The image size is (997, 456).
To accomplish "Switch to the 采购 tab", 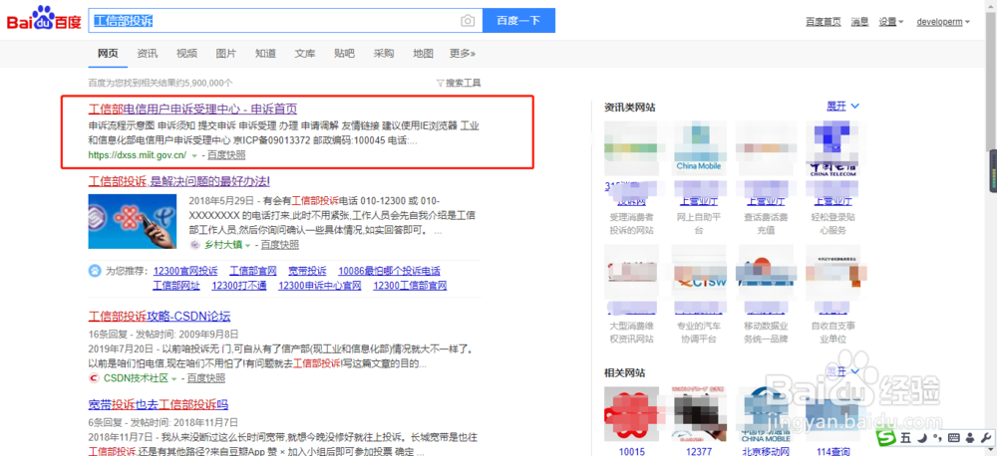I will [x=384, y=54].
